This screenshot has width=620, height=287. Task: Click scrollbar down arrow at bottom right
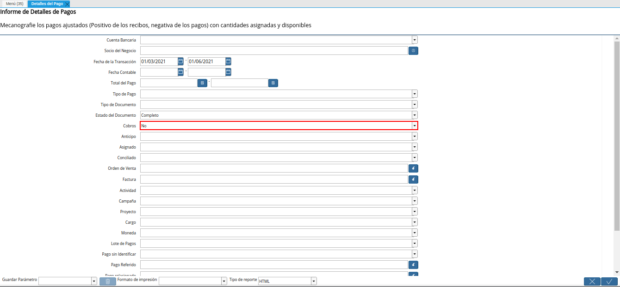pyautogui.click(x=617, y=273)
